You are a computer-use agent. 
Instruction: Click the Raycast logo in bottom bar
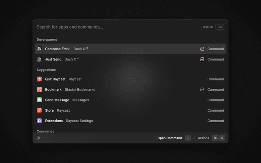tap(39, 138)
